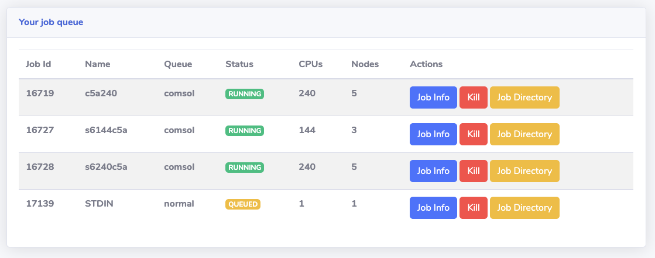Click RUNNING badge for job 16727

(245, 131)
